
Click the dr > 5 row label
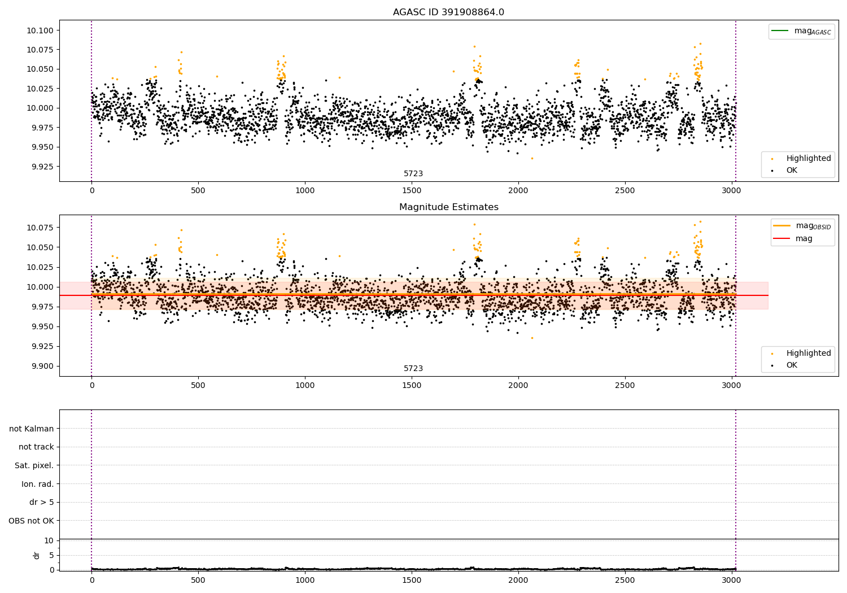[42, 502]
